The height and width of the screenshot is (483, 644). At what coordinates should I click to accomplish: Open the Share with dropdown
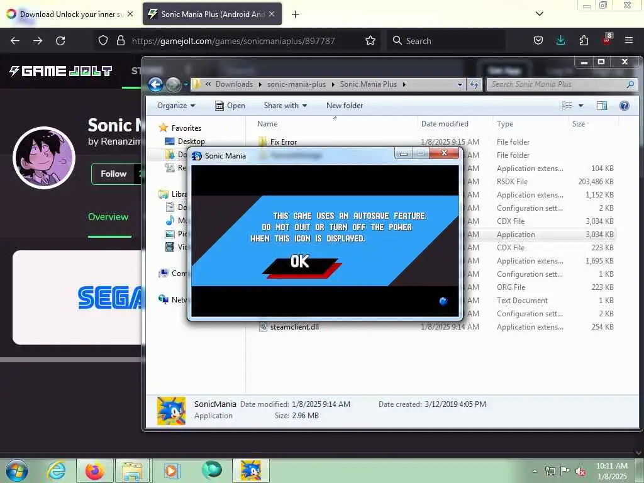pyautogui.click(x=285, y=106)
